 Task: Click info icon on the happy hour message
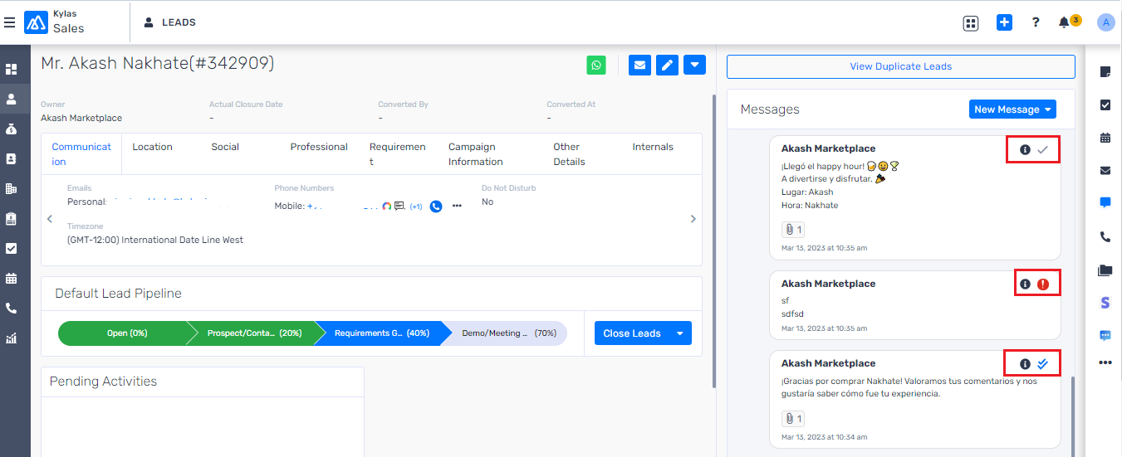pyautogui.click(x=1025, y=150)
